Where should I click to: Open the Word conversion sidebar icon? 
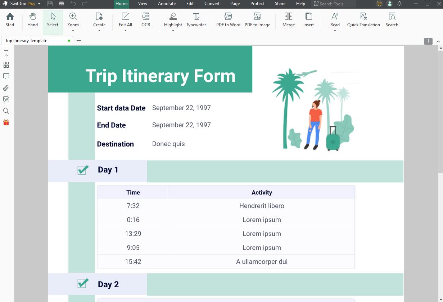coord(6,99)
